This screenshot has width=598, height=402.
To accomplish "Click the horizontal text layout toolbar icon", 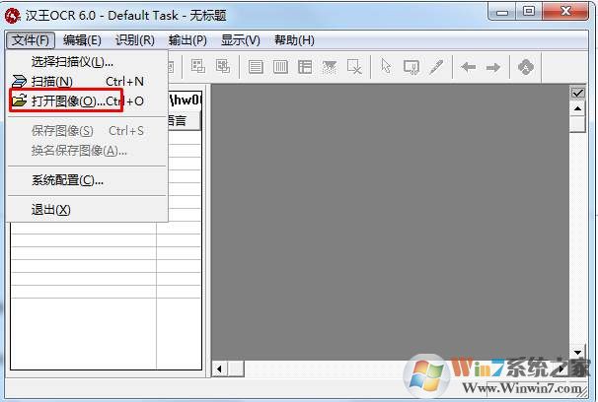I will (x=256, y=67).
